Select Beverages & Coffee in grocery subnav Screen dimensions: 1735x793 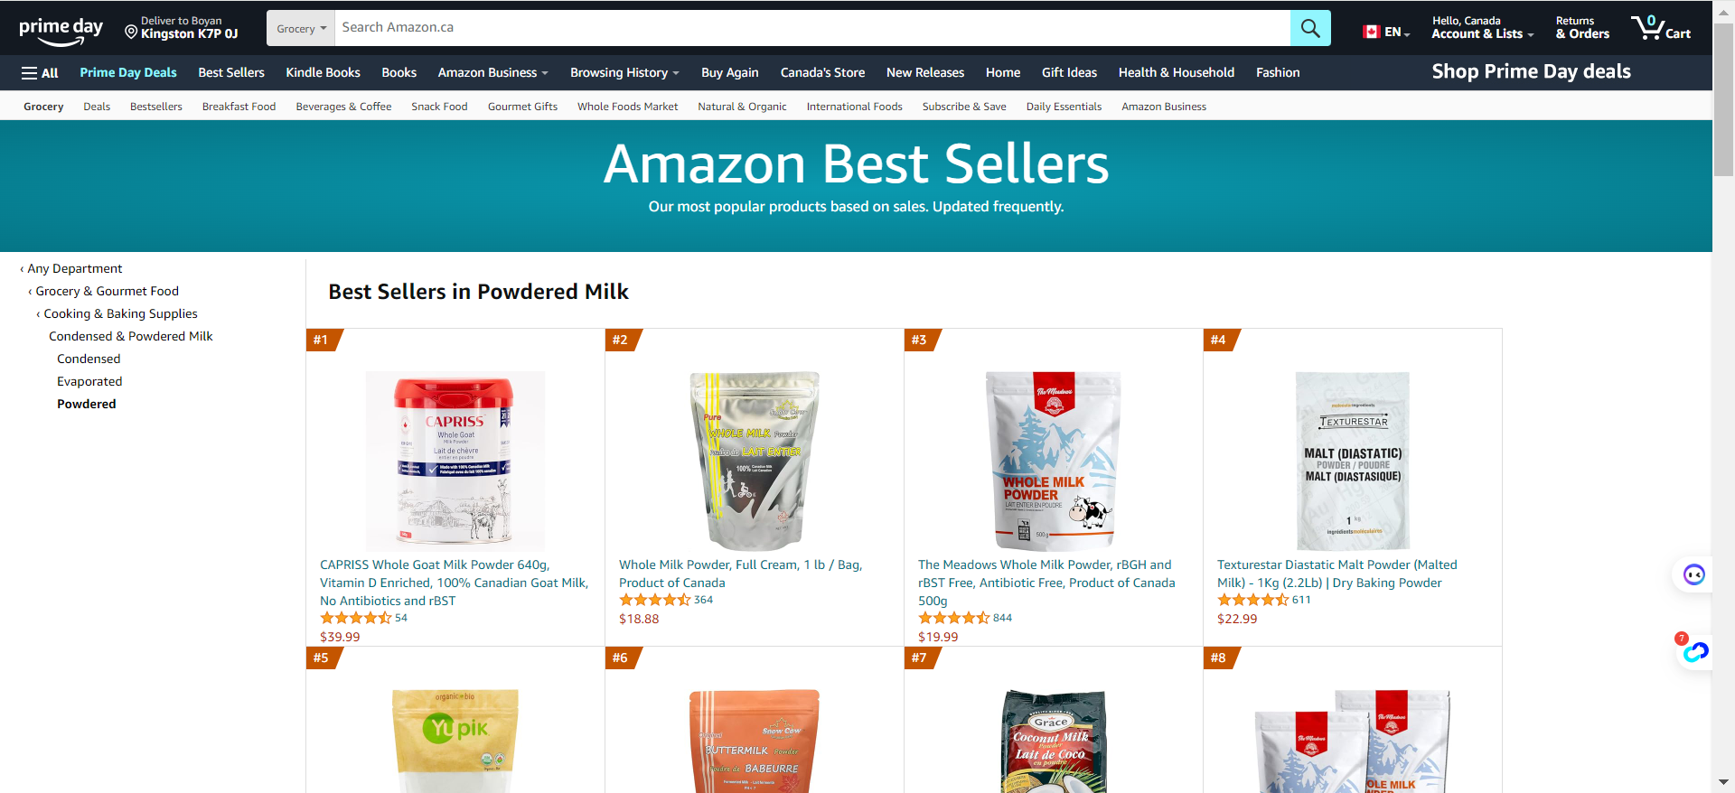(x=343, y=107)
